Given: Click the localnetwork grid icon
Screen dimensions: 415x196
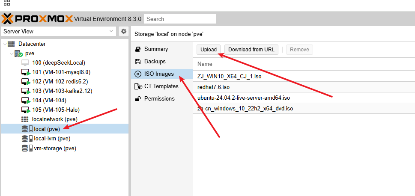Looking at the screenshot, I should pos(25,119).
